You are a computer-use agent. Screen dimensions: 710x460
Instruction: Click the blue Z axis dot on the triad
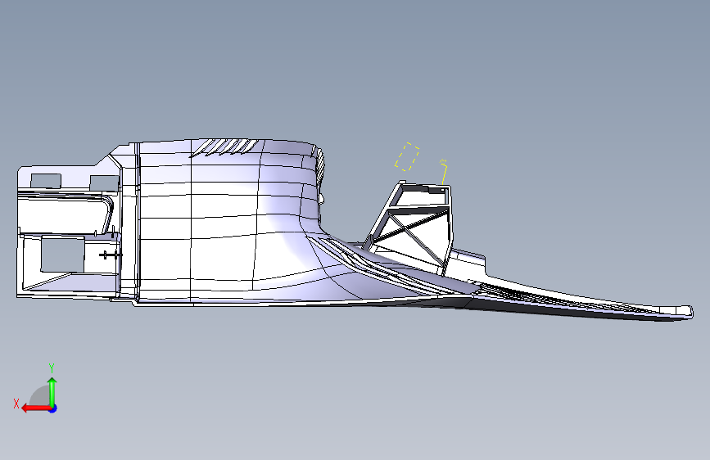pos(53,408)
